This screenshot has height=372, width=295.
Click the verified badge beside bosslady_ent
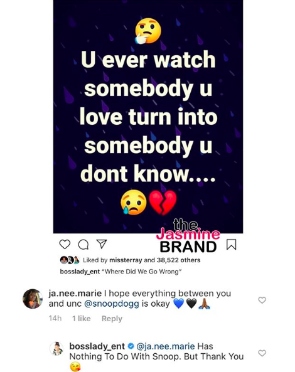point(131,346)
